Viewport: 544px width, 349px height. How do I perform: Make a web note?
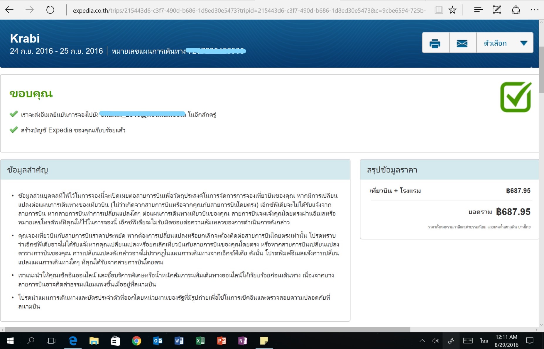point(497,10)
